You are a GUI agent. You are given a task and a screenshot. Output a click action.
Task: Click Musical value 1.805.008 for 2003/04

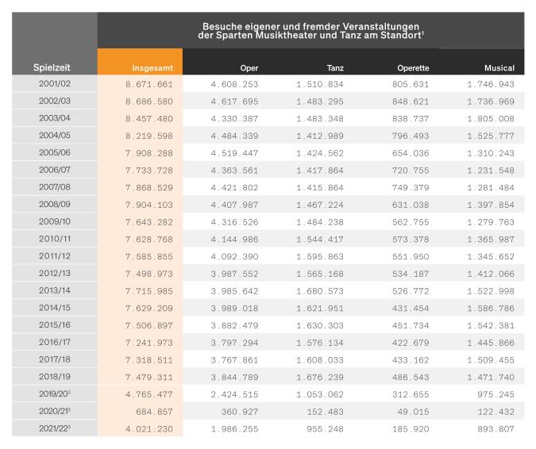(x=491, y=117)
